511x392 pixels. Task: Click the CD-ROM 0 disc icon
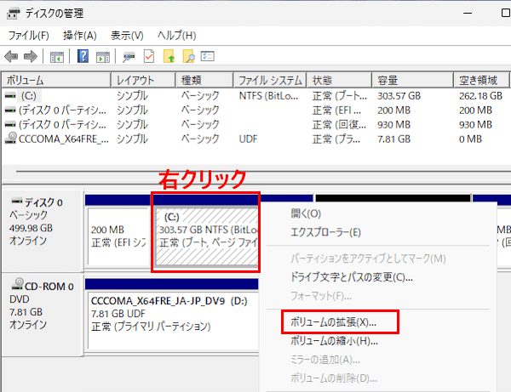tap(18, 284)
